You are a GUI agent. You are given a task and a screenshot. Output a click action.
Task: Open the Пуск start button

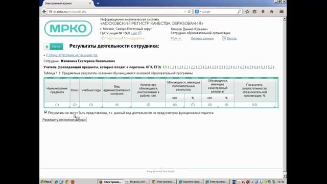pyautogui.click(x=46, y=182)
